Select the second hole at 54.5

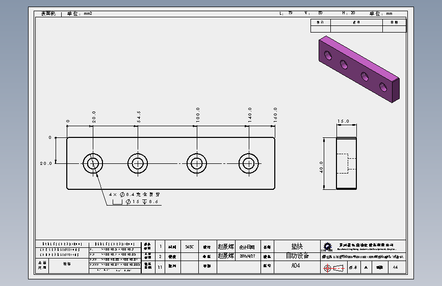point(138,163)
